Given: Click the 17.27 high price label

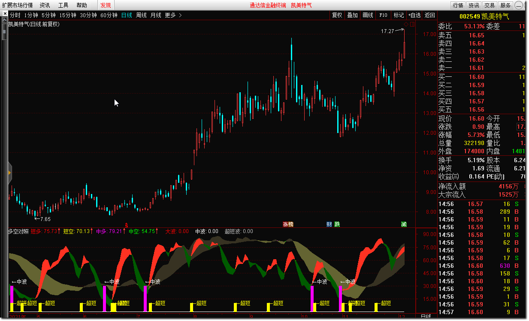Looking at the screenshot, I should tap(387, 31).
